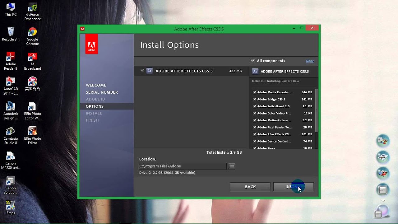Click the '346 MB' size for Media Encoder
This screenshot has height=224, width=398.
coord(307,92)
